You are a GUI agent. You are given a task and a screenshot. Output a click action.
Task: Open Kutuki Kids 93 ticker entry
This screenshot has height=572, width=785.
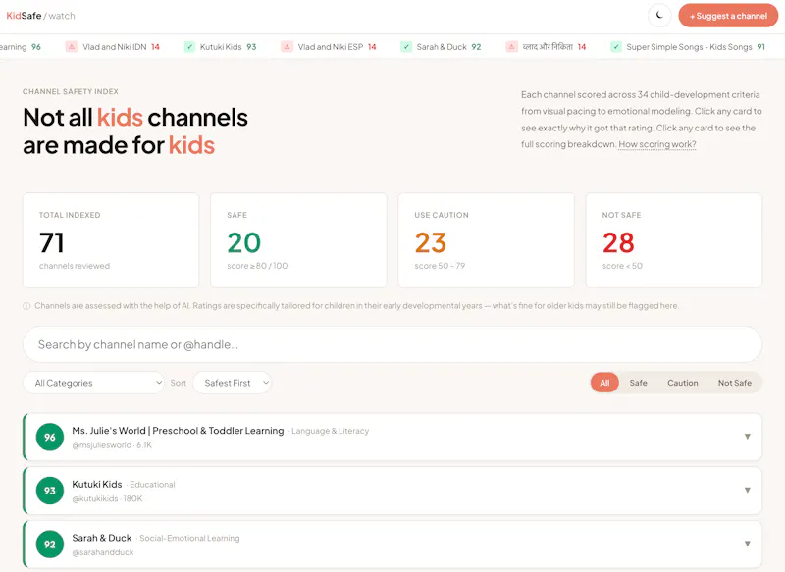[x=220, y=46]
